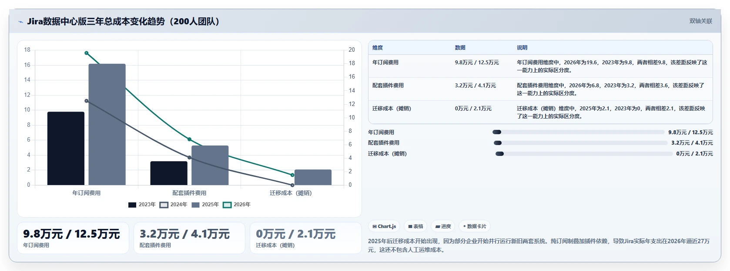Select the Chart.js chip
Image resolution: width=730 pixels, height=271 pixels.
pyautogui.click(x=384, y=226)
